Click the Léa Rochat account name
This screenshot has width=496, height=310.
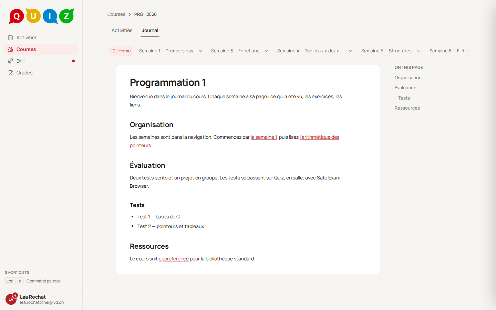[x=33, y=297]
